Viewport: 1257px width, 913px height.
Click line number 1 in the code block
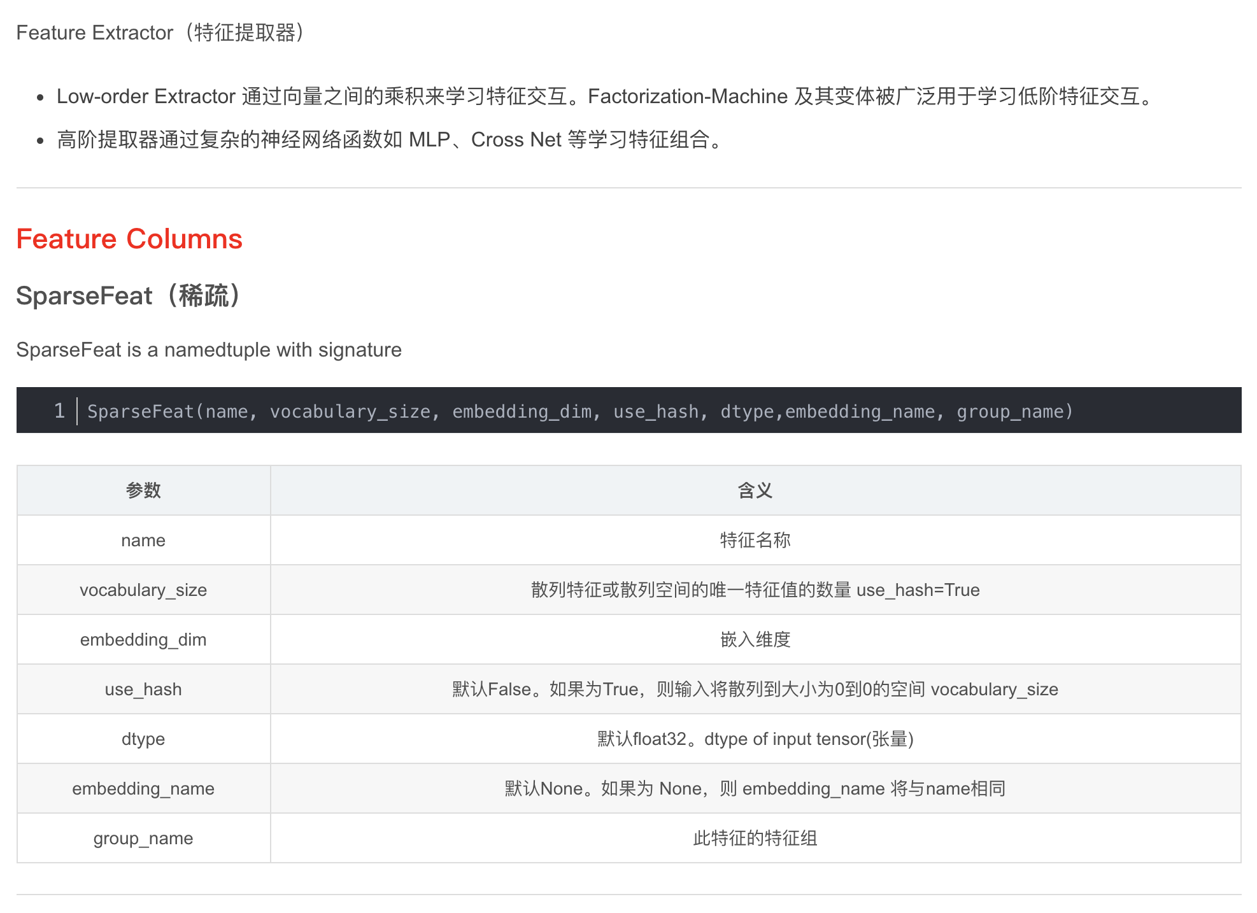[59, 411]
